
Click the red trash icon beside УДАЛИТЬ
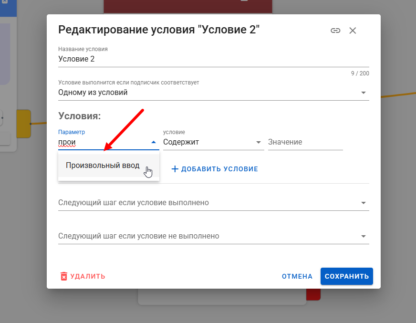(x=64, y=276)
